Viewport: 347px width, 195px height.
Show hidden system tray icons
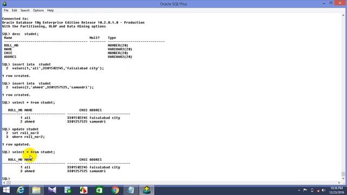(299, 190)
